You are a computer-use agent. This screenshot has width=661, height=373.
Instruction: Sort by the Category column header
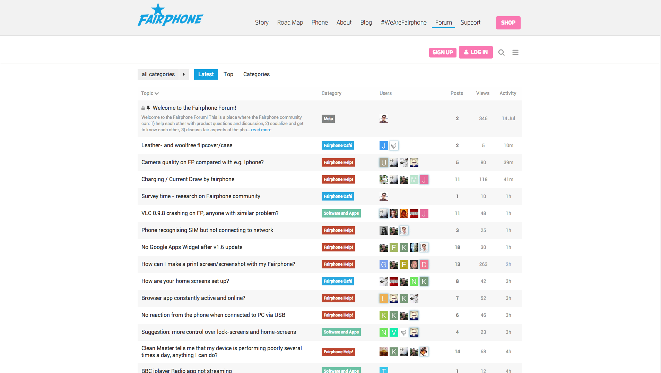point(331,93)
